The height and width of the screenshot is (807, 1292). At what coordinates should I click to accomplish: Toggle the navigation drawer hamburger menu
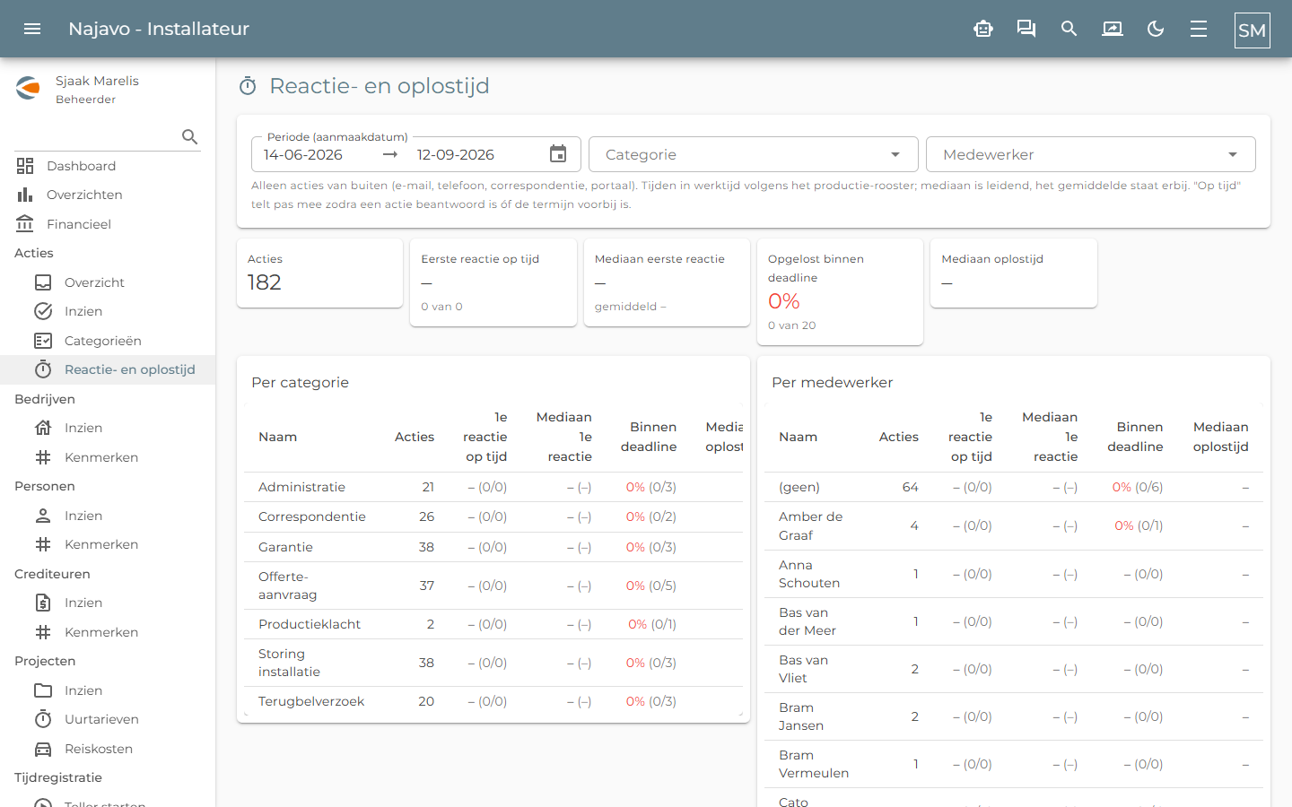(32, 29)
